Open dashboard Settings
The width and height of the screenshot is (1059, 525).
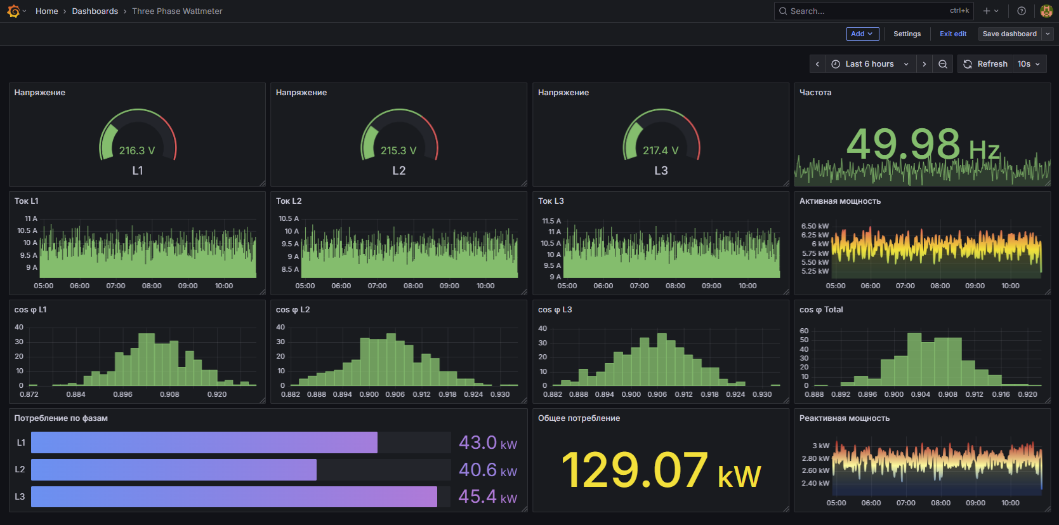point(907,34)
